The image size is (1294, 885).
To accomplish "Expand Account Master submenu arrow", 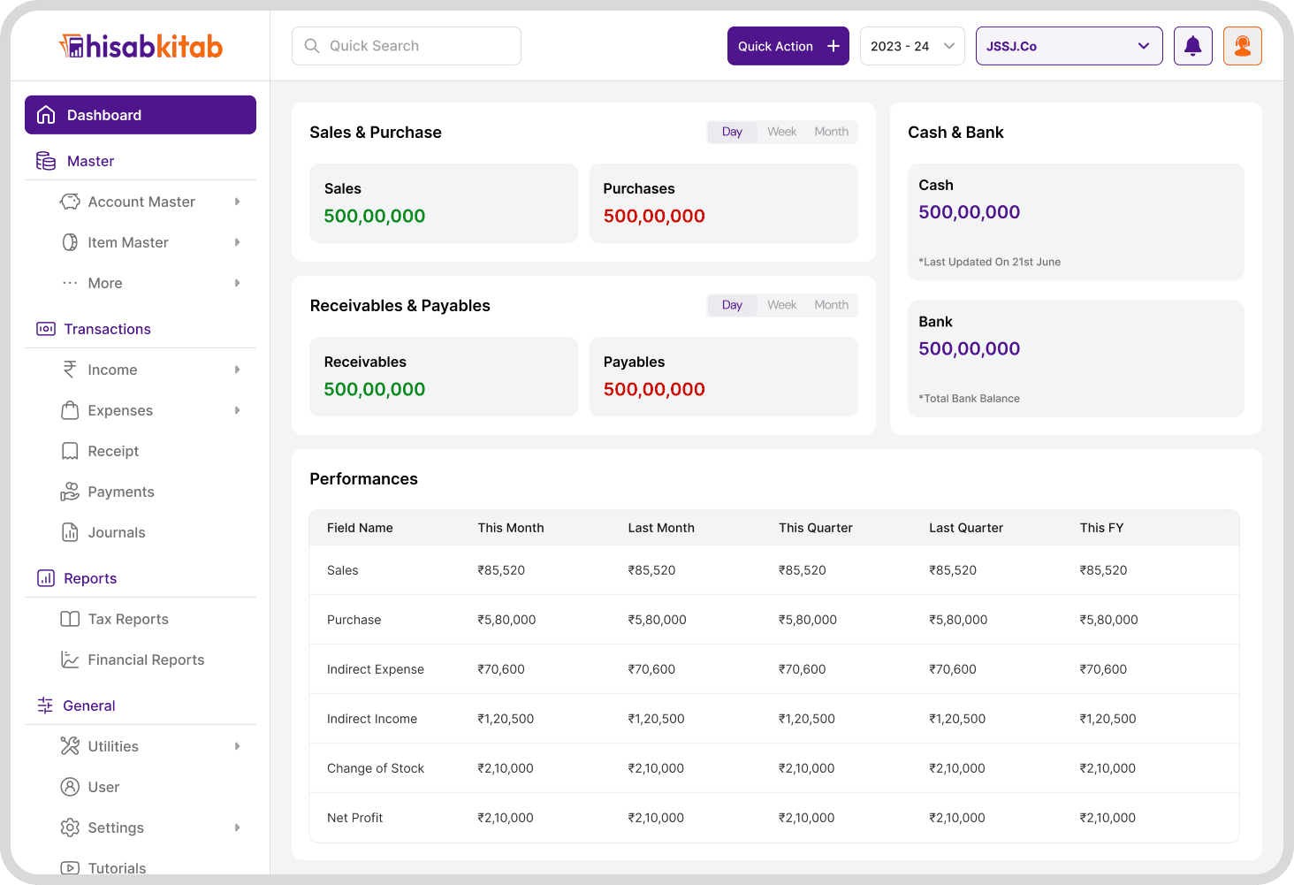I will pos(237,202).
